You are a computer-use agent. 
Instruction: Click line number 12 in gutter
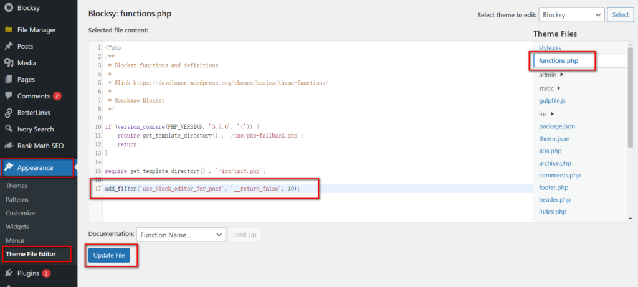(98, 144)
